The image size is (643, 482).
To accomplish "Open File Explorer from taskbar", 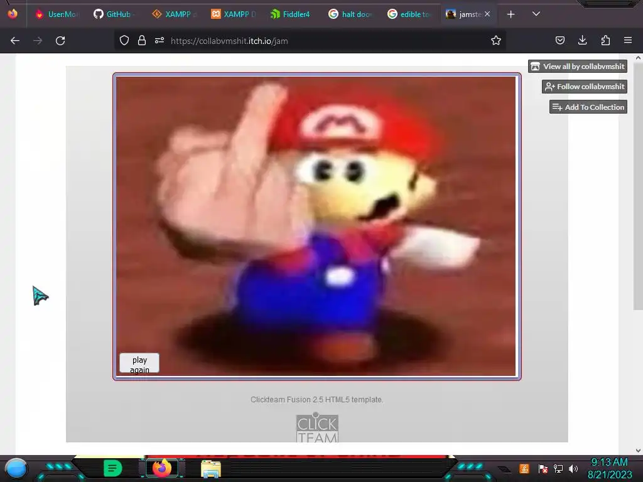I will coord(211,468).
